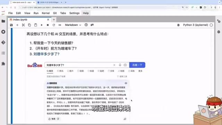Open property inspector gears on right sidebar

coord(219,21)
